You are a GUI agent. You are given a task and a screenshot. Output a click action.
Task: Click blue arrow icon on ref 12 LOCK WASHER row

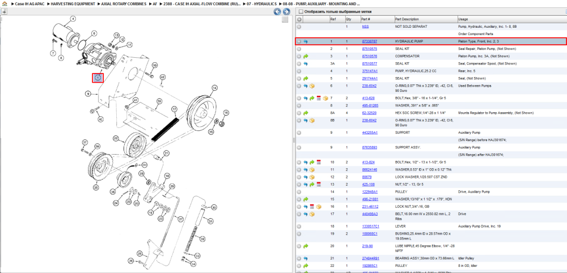click(306, 177)
